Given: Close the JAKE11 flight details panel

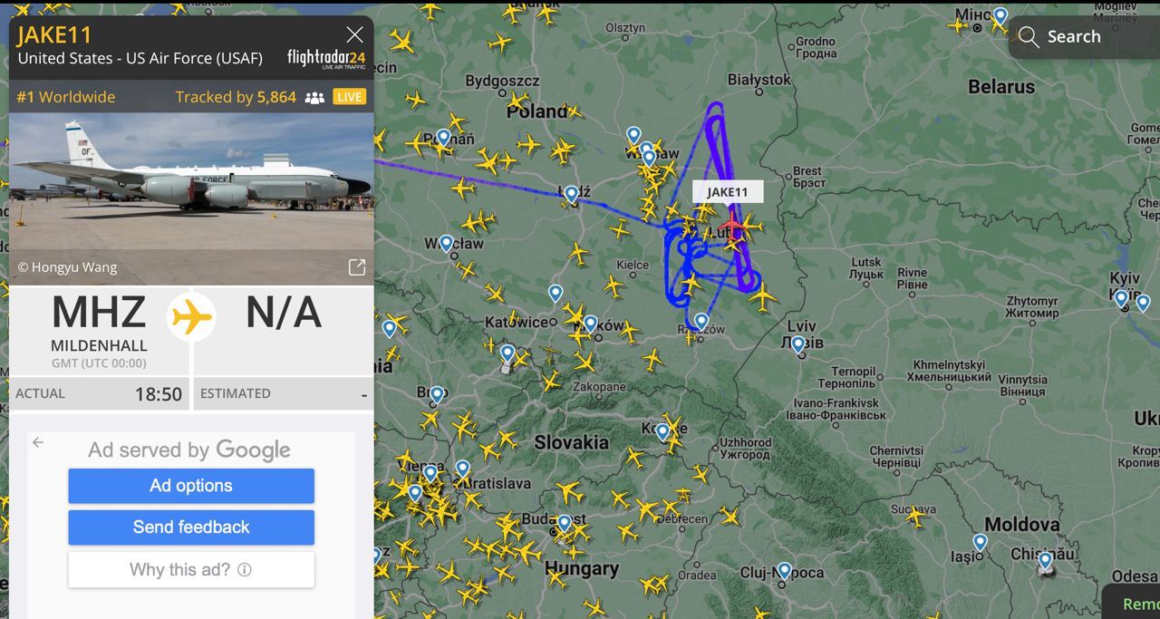Looking at the screenshot, I should point(354,34).
